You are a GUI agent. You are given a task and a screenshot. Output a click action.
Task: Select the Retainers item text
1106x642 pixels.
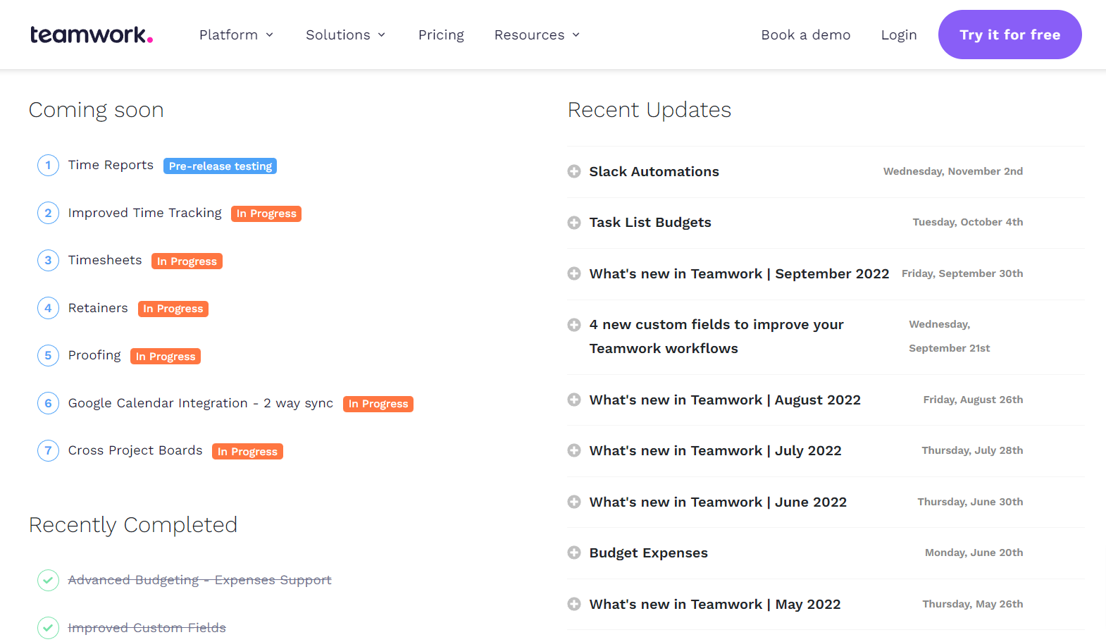tap(98, 308)
